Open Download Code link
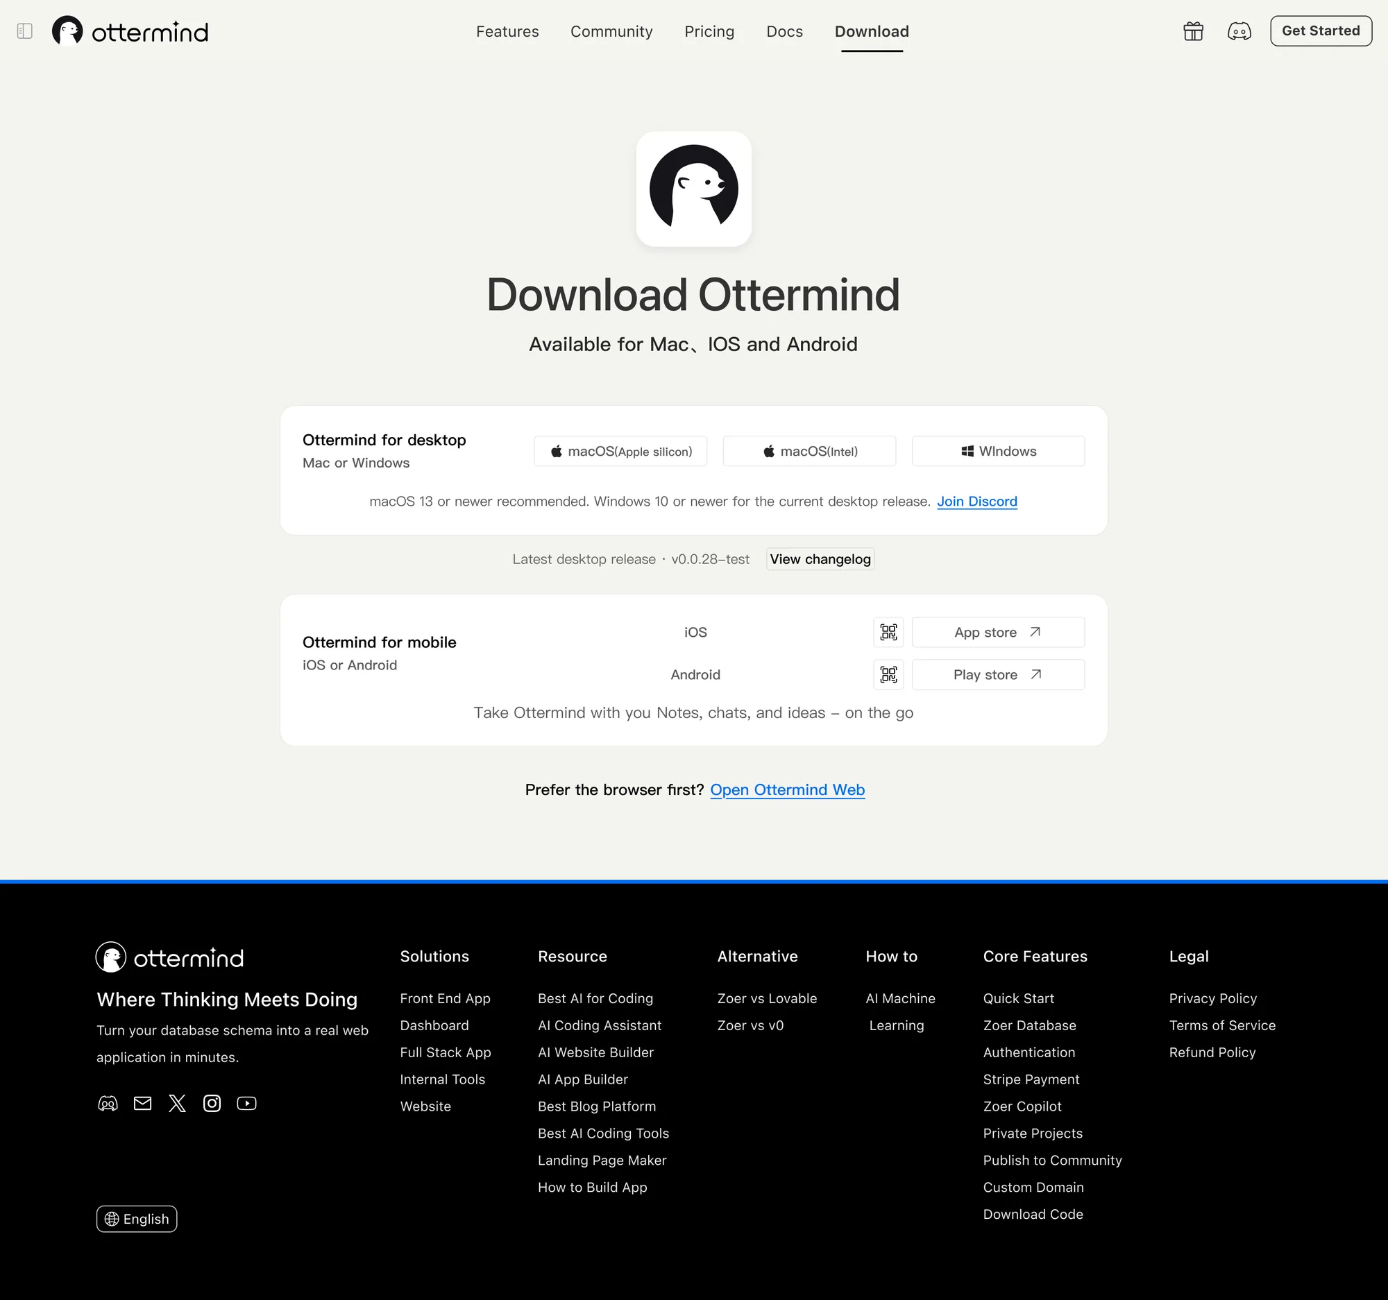This screenshot has height=1300, width=1388. (x=1033, y=1215)
